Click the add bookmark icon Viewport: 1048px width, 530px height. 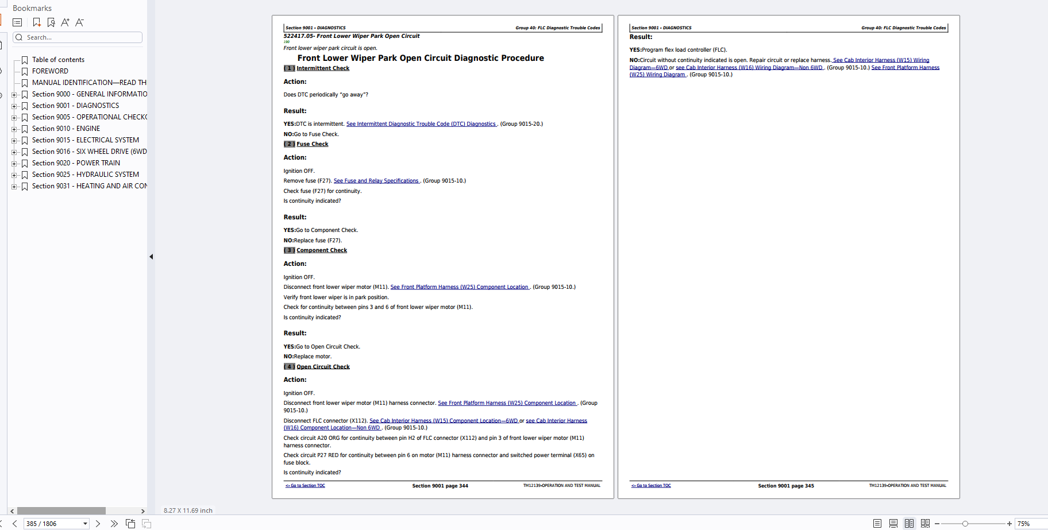(x=37, y=22)
